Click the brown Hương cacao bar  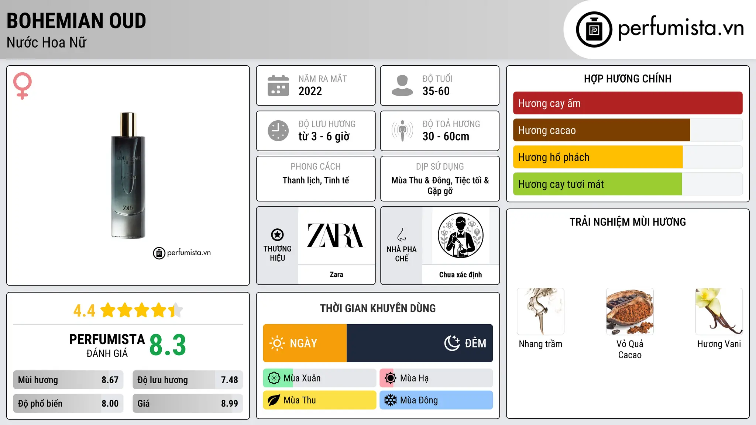pos(602,130)
